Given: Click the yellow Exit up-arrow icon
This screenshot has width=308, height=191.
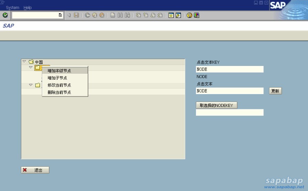Looking at the screenshot, I should tap(94, 15).
